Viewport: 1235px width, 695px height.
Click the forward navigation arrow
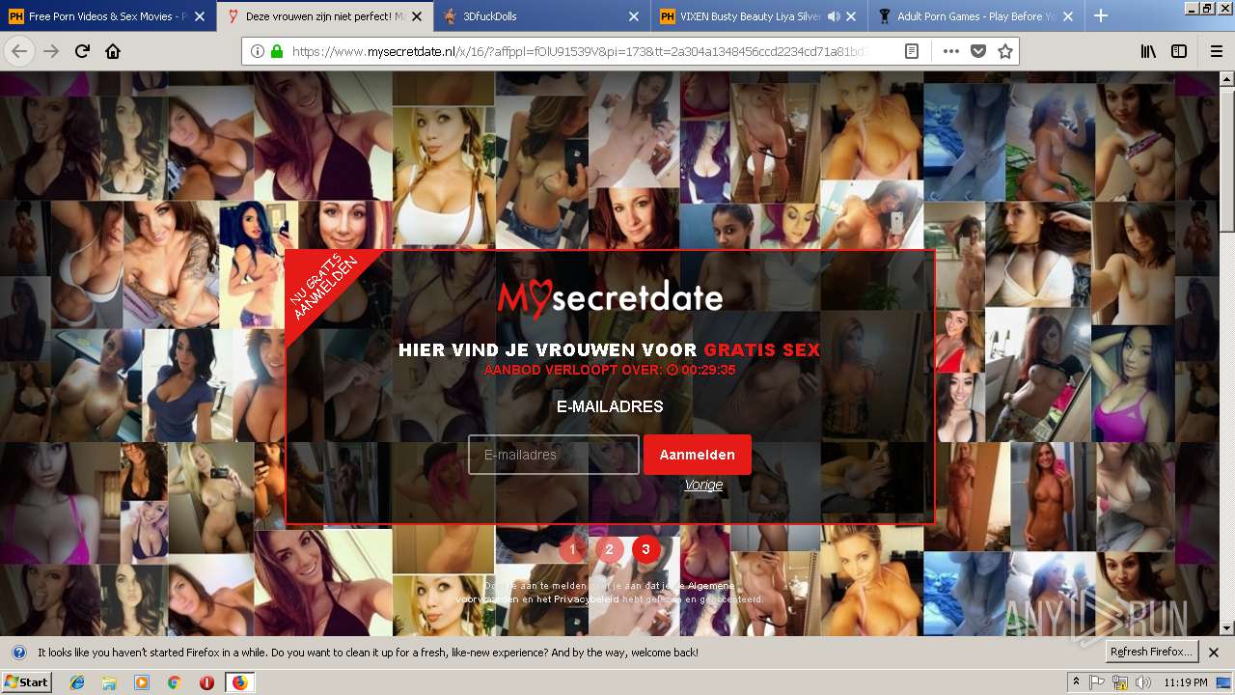[51, 51]
